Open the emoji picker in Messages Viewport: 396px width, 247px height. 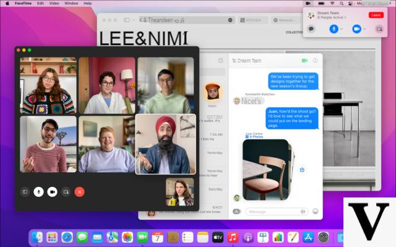click(315, 211)
